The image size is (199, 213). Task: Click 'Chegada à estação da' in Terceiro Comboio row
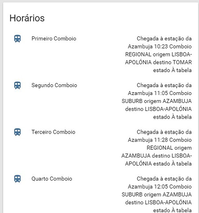pyautogui.click(x=164, y=132)
